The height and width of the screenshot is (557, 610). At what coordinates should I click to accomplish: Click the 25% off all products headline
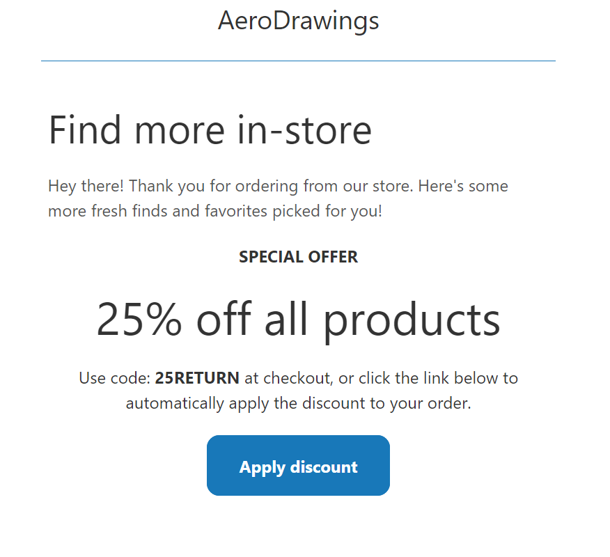pyautogui.click(x=298, y=319)
